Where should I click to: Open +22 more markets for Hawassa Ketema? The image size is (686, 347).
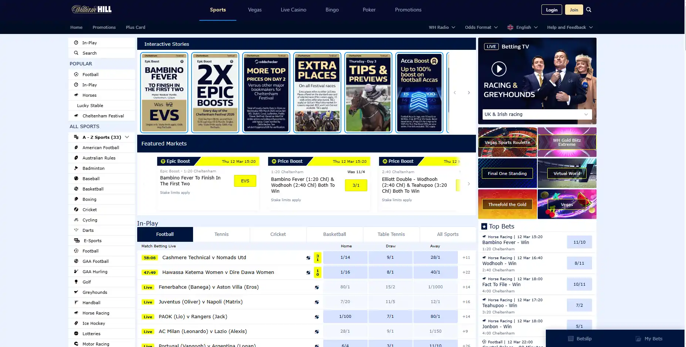click(x=466, y=272)
